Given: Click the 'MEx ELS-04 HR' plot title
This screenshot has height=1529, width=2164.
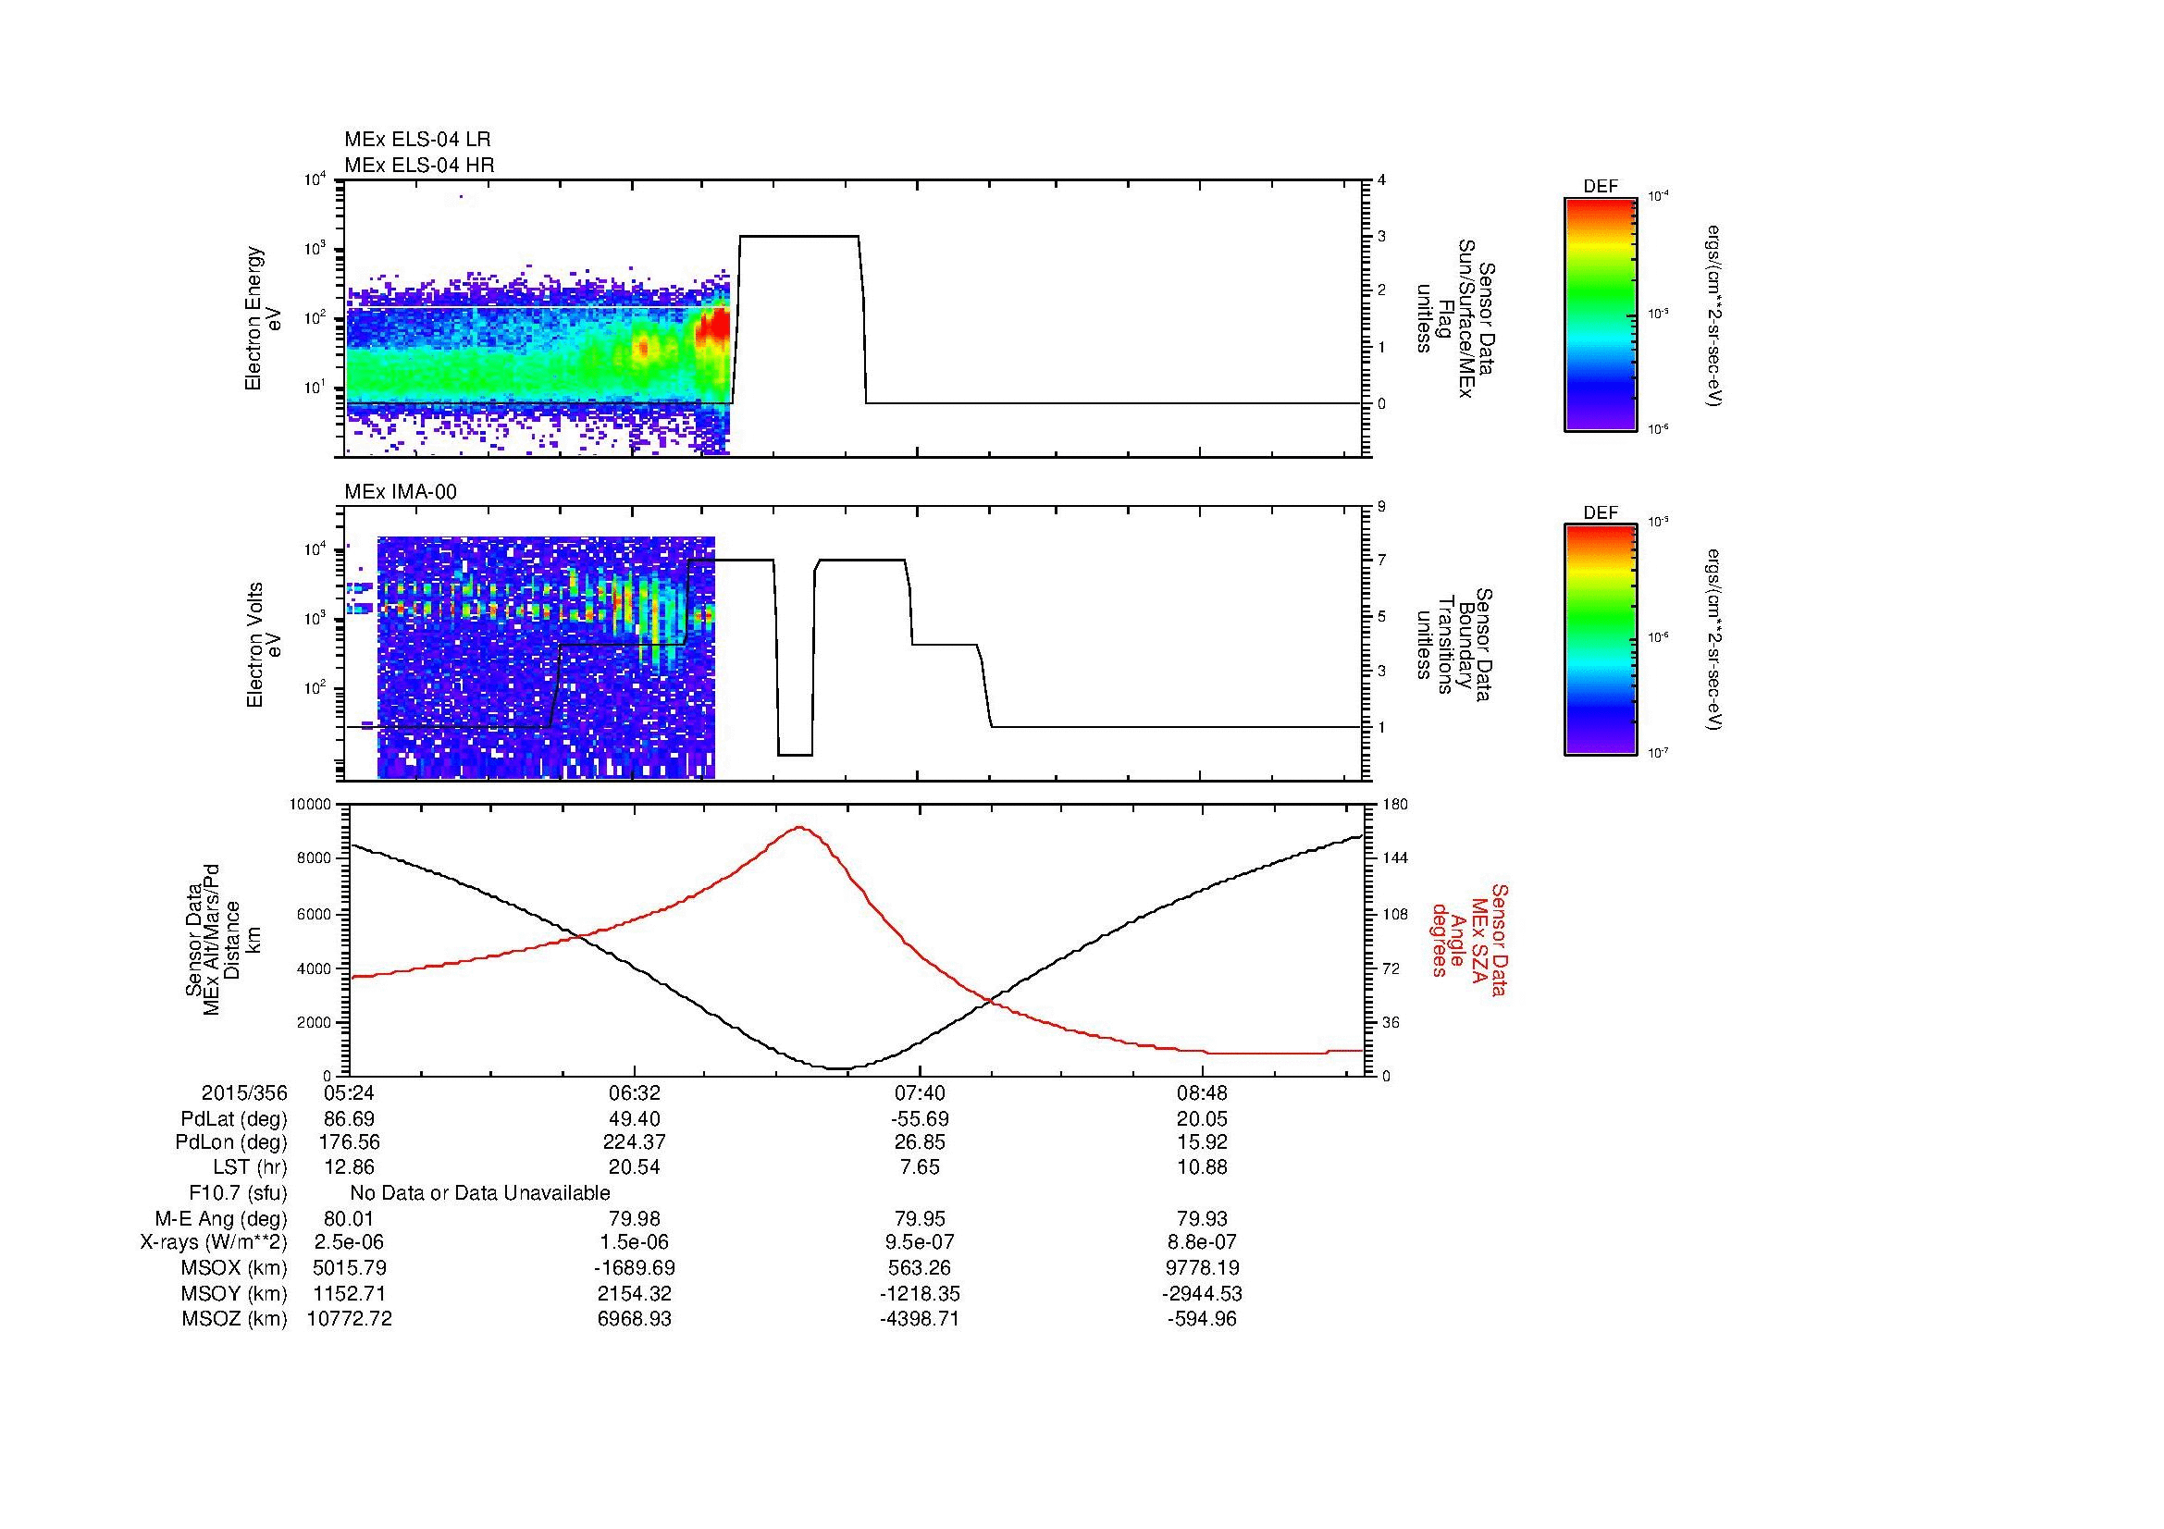Looking at the screenshot, I should point(419,166).
